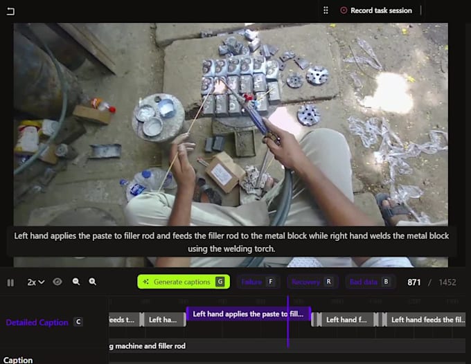Select 'Left hand feeds the fil..' segment
Image resolution: width=471 pixels, height=364 pixels.
pyautogui.click(x=426, y=320)
